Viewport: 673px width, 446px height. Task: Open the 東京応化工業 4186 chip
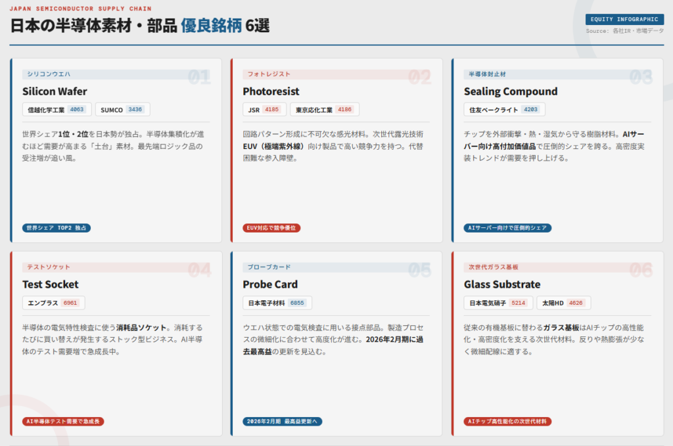(325, 110)
